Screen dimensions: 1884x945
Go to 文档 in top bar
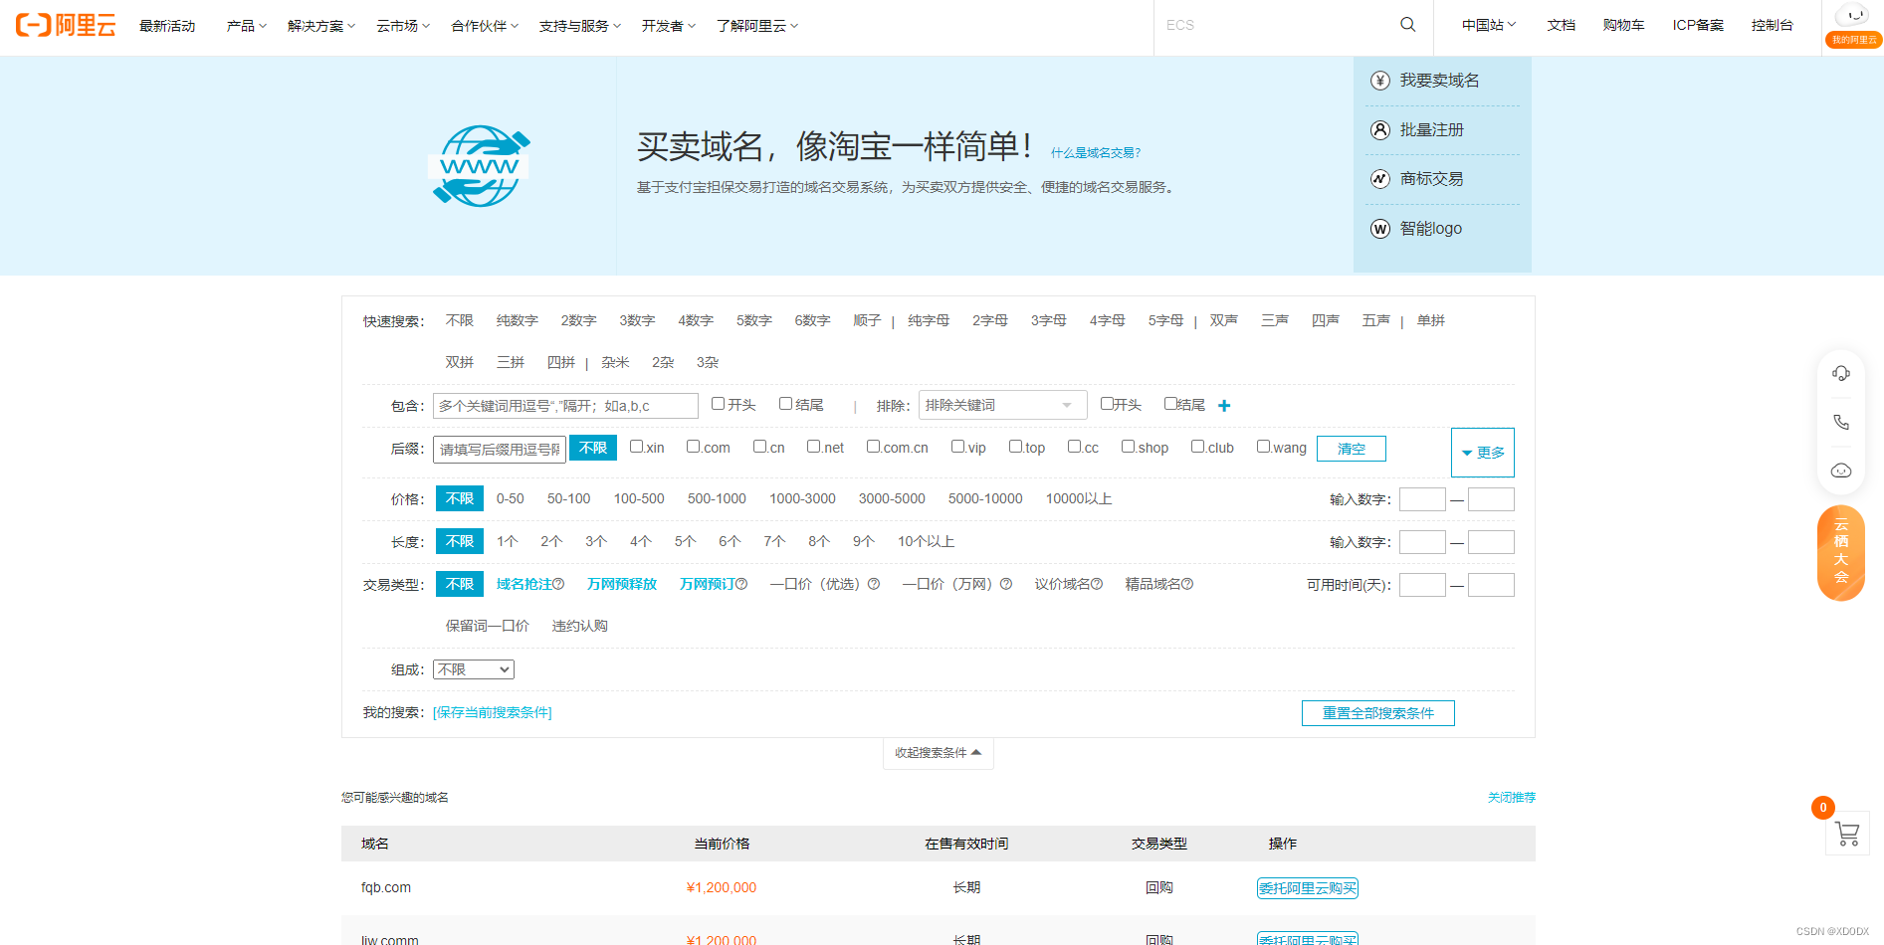pyautogui.click(x=1561, y=26)
